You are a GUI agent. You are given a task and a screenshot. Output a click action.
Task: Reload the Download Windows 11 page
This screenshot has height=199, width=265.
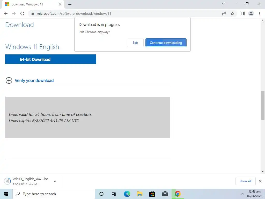click(x=22, y=13)
